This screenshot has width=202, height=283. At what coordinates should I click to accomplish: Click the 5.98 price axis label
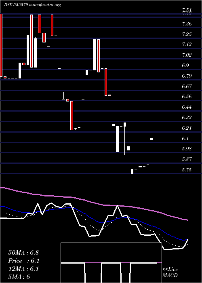187,149
